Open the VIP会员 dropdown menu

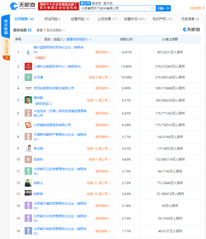pos(197,8)
